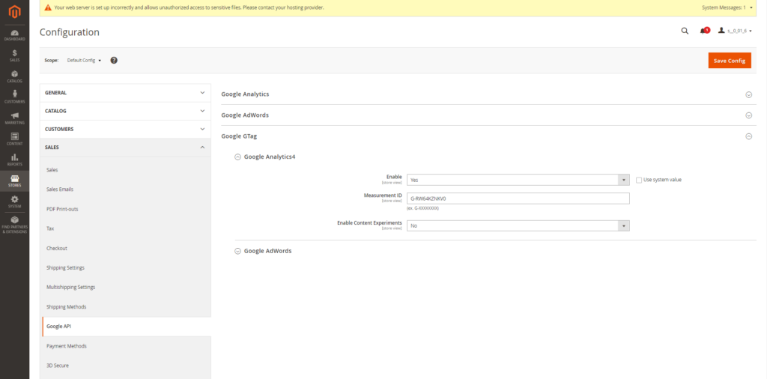Select the Sales config tab
This screenshot has width=767, height=379.
click(x=126, y=170)
